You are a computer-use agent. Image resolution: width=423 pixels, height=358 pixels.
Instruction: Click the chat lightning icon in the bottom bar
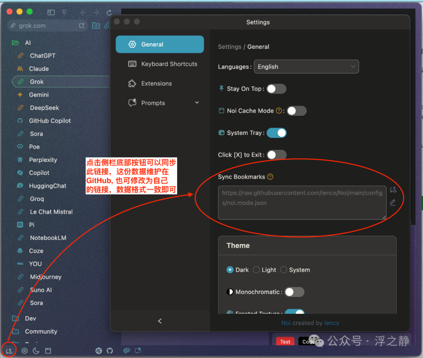pos(138,351)
